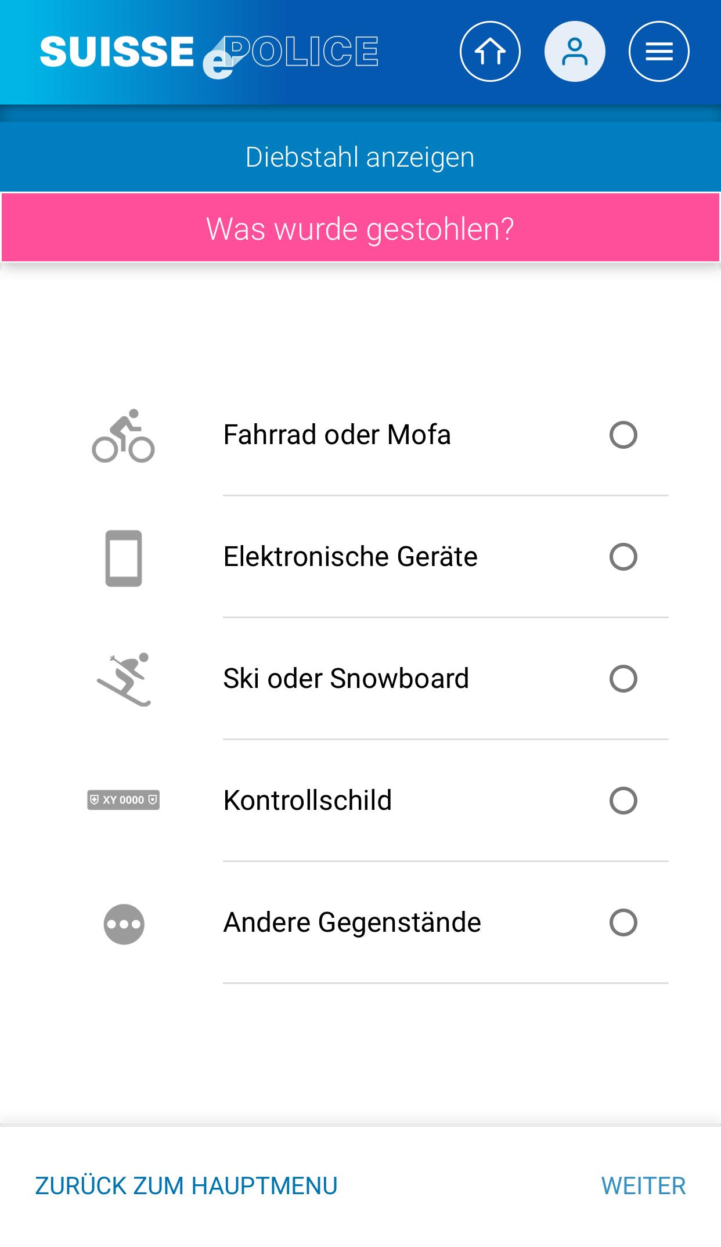Screen dimensions: 721x1247
Task: Tap the Diebstahl anzeigen header bar
Action: (360, 157)
